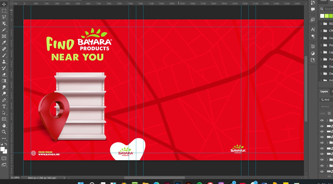Select the Smudge tool

[4, 87]
